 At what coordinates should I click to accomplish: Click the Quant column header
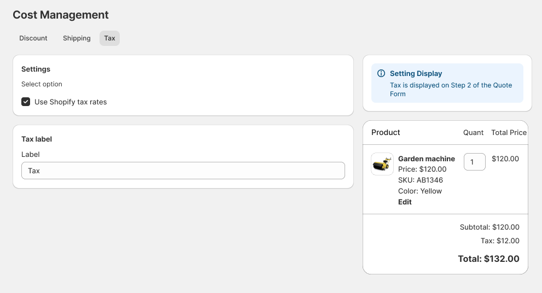point(473,132)
